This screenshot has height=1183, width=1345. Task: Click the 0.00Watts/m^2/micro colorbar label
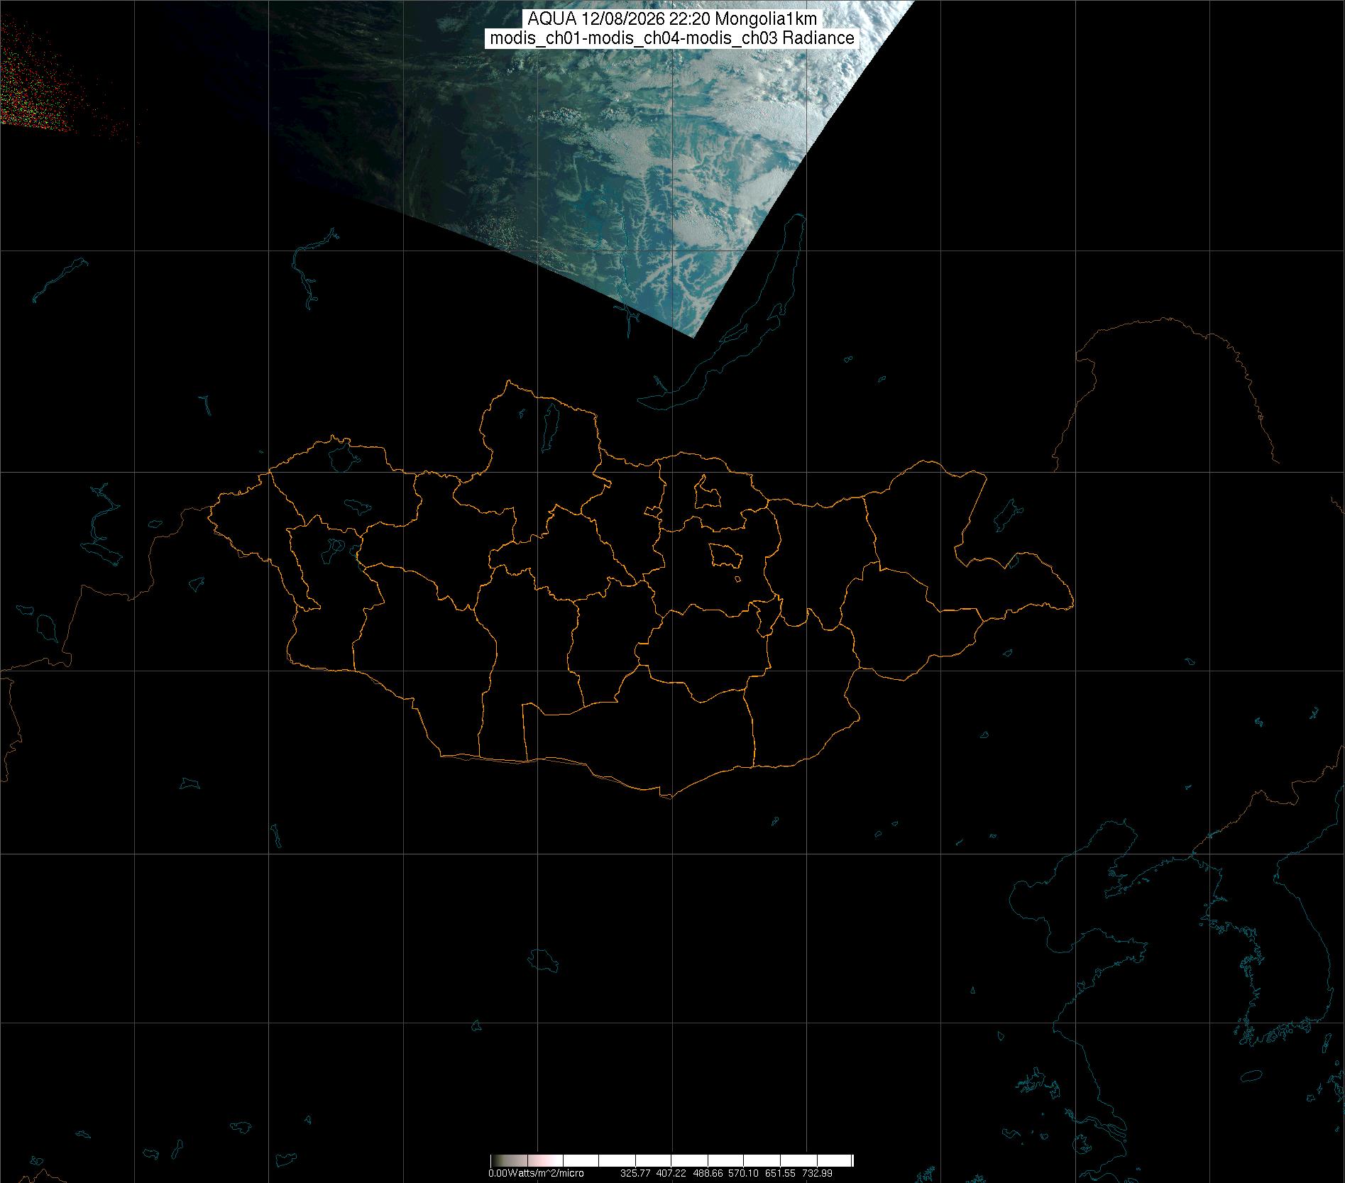[x=536, y=1173]
